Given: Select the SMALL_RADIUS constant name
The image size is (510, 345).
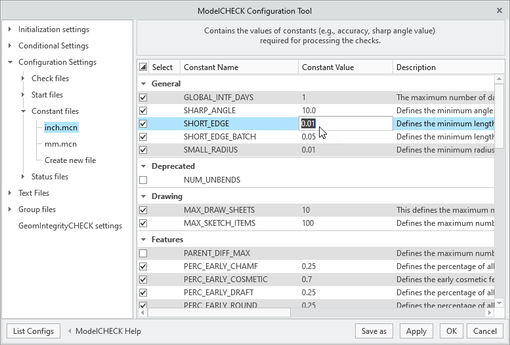Looking at the screenshot, I should pos(211,150).
